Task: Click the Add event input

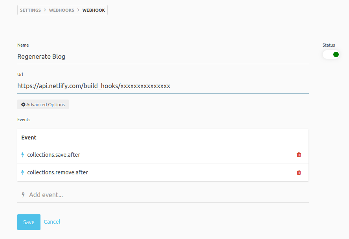Action: point(163,195)
